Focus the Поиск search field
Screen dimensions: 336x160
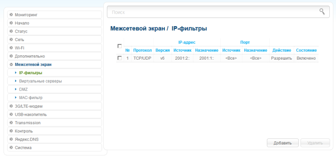[x=218, y=12]
